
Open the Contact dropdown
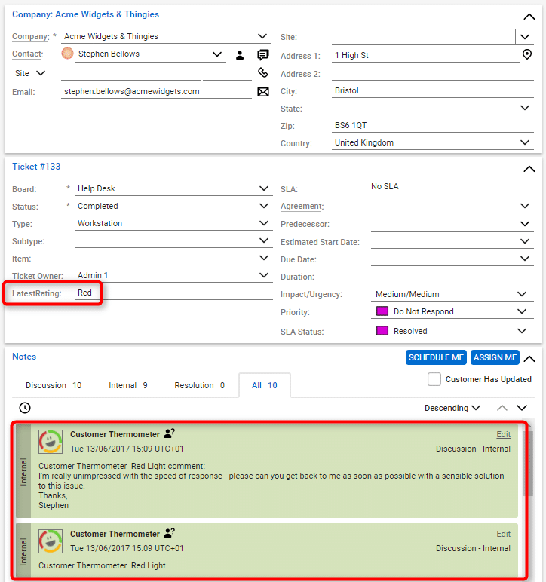[x=217, y=54]
